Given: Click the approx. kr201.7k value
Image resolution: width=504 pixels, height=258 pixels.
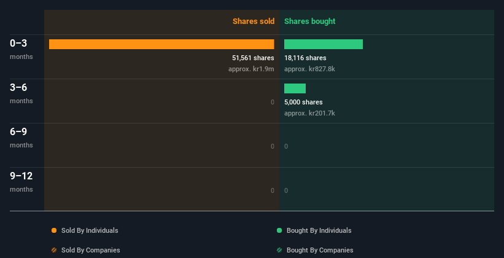Looking at the screenshot, I should click(x=309, y=113).
